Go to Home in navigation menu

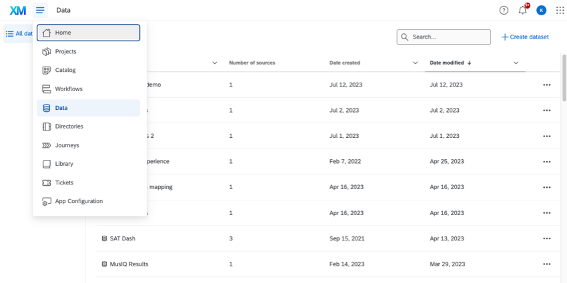pos(88,33)
